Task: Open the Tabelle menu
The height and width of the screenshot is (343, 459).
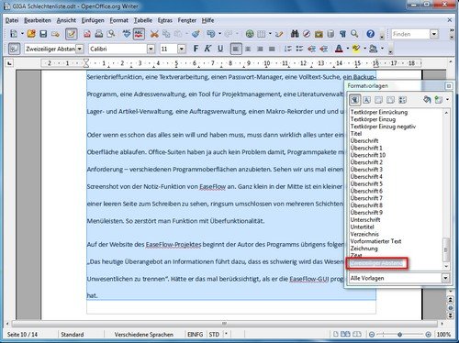Action: coord(143,20)
